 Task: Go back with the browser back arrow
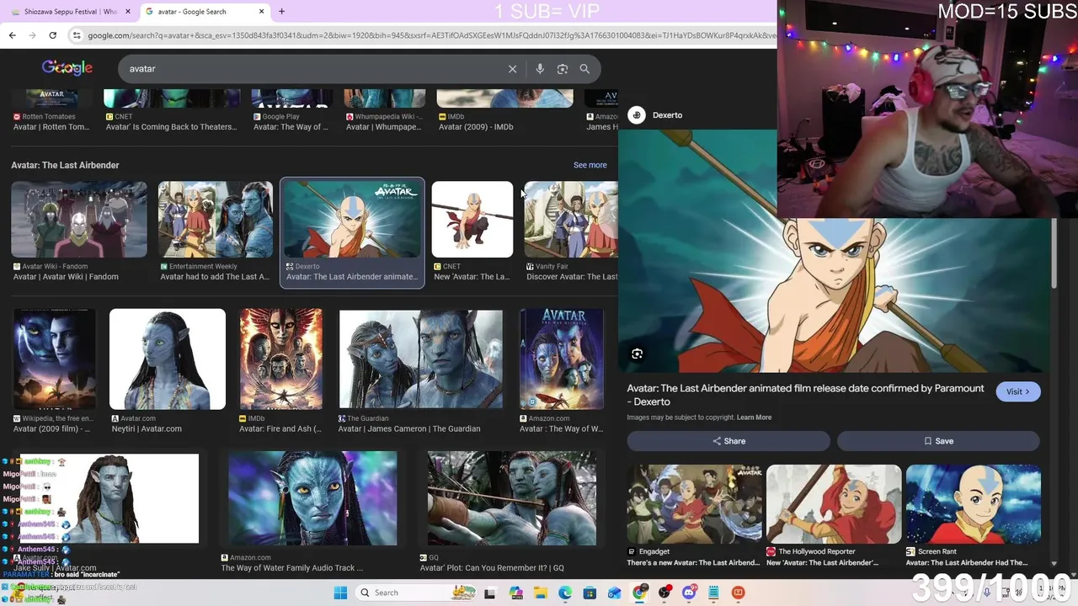(x=12, y=35)
